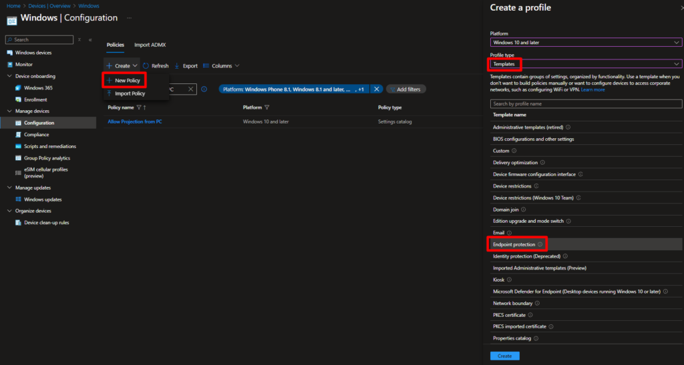Open Windows updates in sidebar
Image resolution: width=684 pixels, height=365 pixels.
(43, 200)
